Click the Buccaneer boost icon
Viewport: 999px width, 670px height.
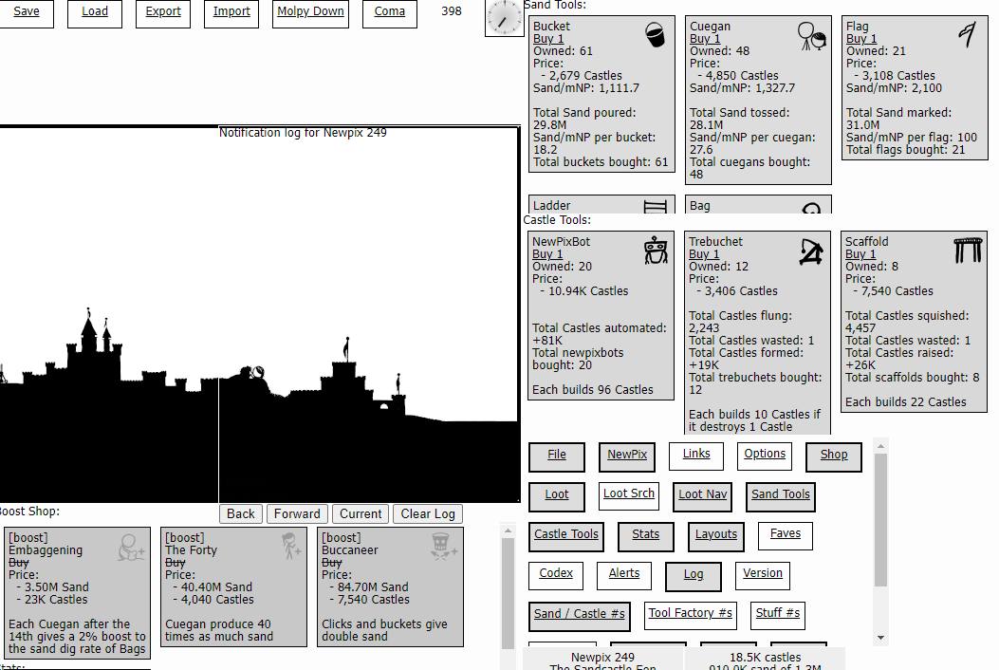443,547
